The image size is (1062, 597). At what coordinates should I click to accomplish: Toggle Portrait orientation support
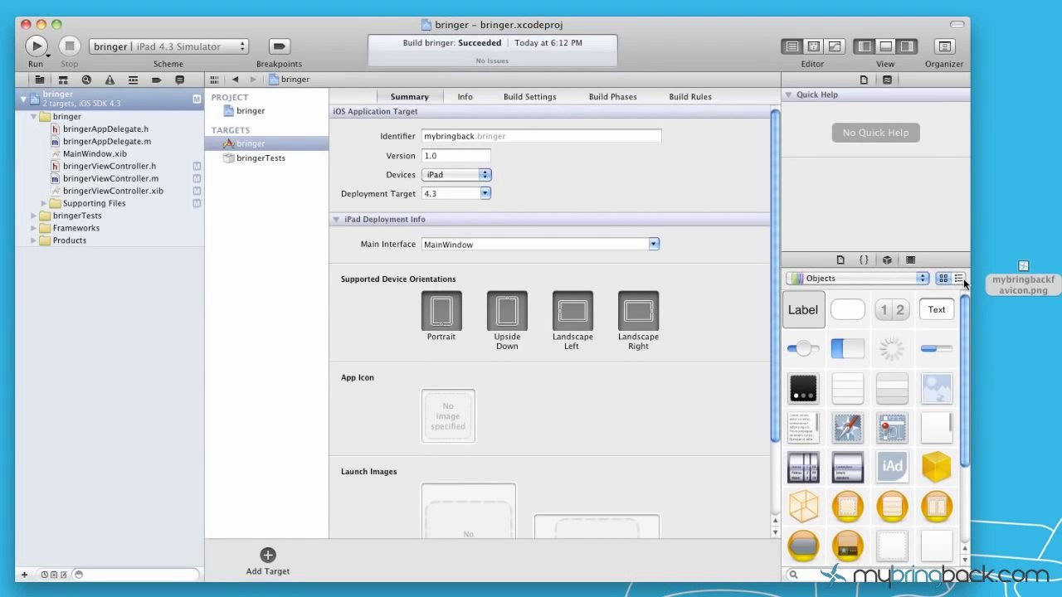click(441, 311)
